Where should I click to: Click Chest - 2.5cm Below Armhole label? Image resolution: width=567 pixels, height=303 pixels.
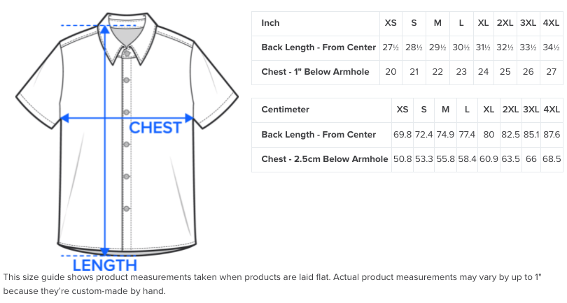click(x=325, y=159)
